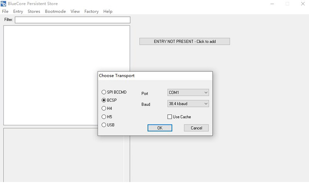Click inside the Filter text field

[72, 20]
